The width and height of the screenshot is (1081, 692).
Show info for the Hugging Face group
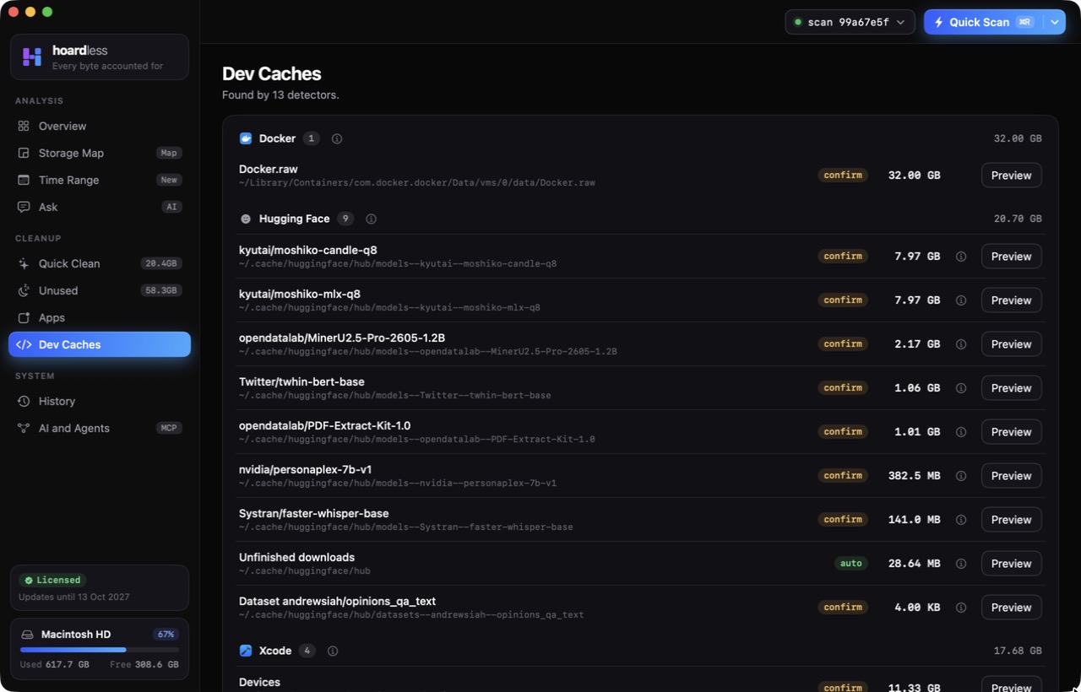(x=371, y=219)
